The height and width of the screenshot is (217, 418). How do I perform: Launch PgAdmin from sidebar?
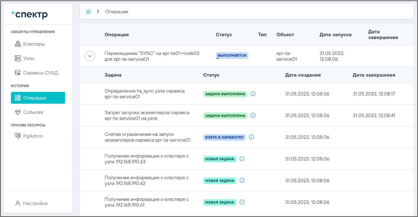33,136
